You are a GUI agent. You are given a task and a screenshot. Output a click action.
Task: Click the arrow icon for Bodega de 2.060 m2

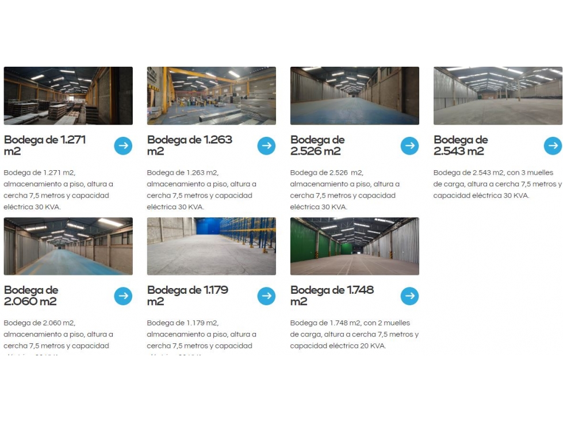click(123, 296)
